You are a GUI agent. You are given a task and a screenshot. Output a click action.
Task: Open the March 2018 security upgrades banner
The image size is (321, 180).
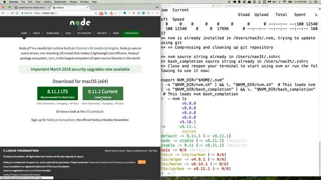[80, 69]
